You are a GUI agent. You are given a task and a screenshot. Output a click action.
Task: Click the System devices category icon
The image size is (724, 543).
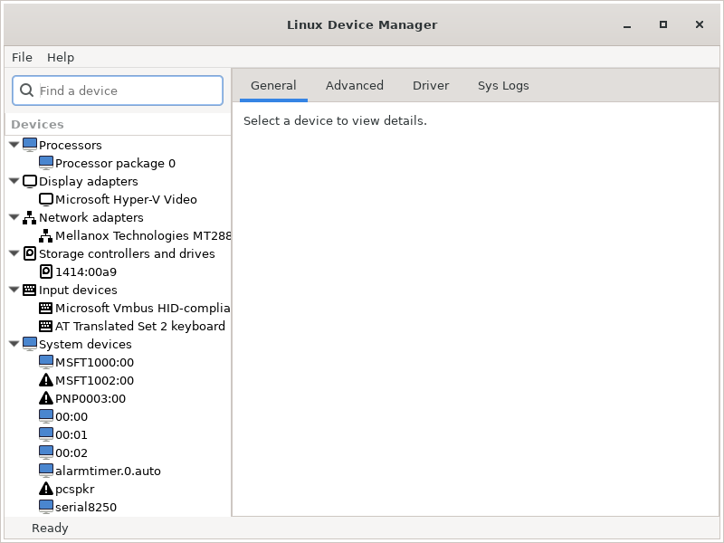click(x=30, y=344)
